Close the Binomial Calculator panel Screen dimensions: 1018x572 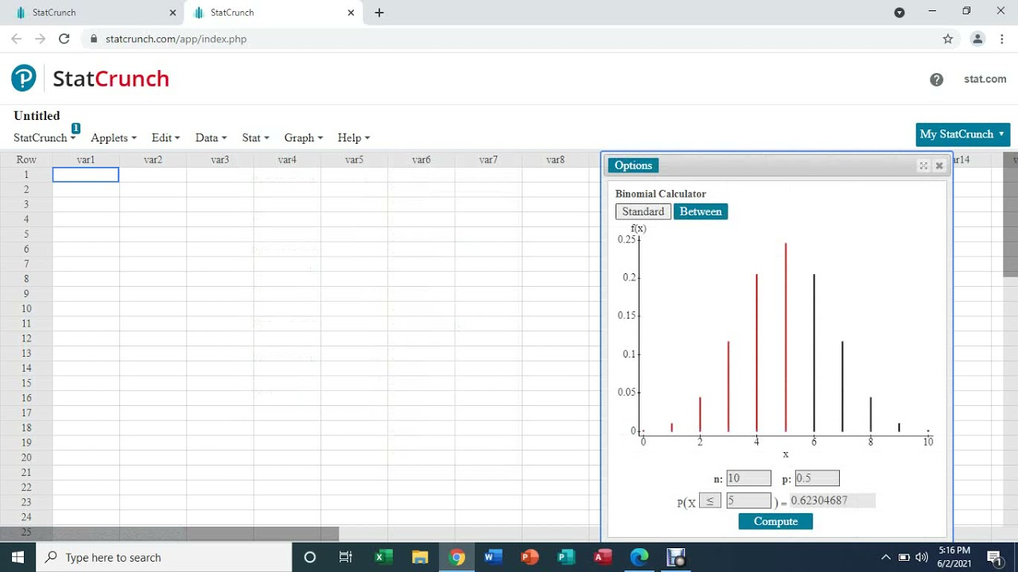[939, 165]
